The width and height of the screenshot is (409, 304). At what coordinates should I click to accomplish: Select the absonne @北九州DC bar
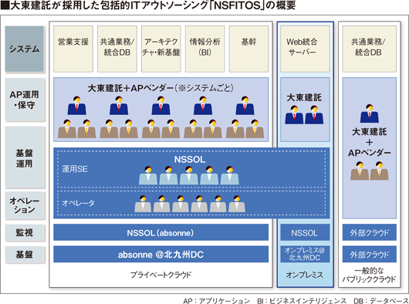(x=161, y=254)
